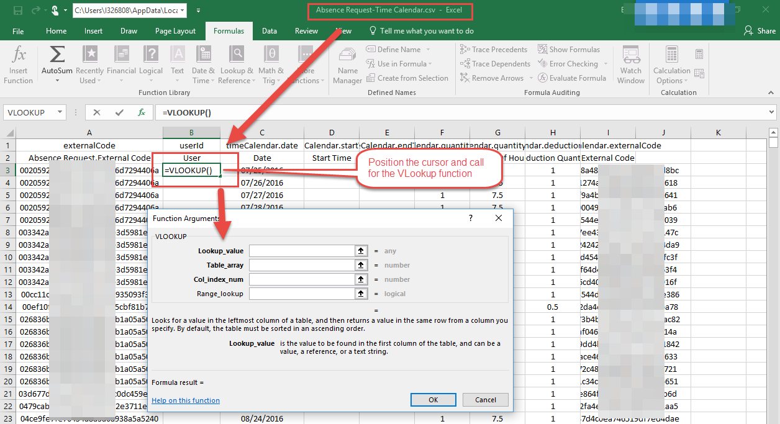Click Tell me what you want to do
Viewport: 780px width, 424px height.
[x=421, y=31]
